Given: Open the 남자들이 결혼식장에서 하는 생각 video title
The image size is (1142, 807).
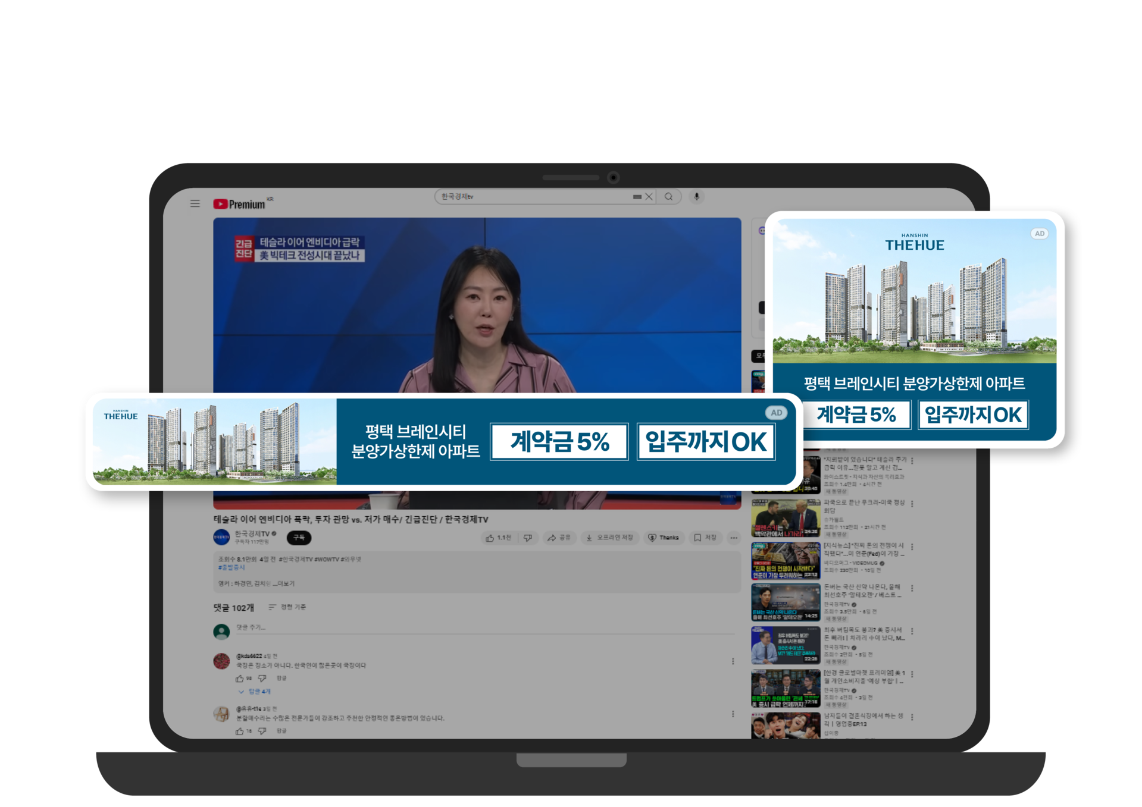Looking at the screenshot, I should tap(863, 720).
